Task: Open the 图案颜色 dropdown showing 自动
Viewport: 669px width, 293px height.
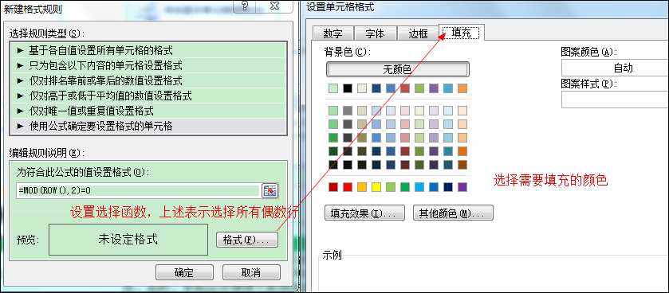Action: point(615,68)
